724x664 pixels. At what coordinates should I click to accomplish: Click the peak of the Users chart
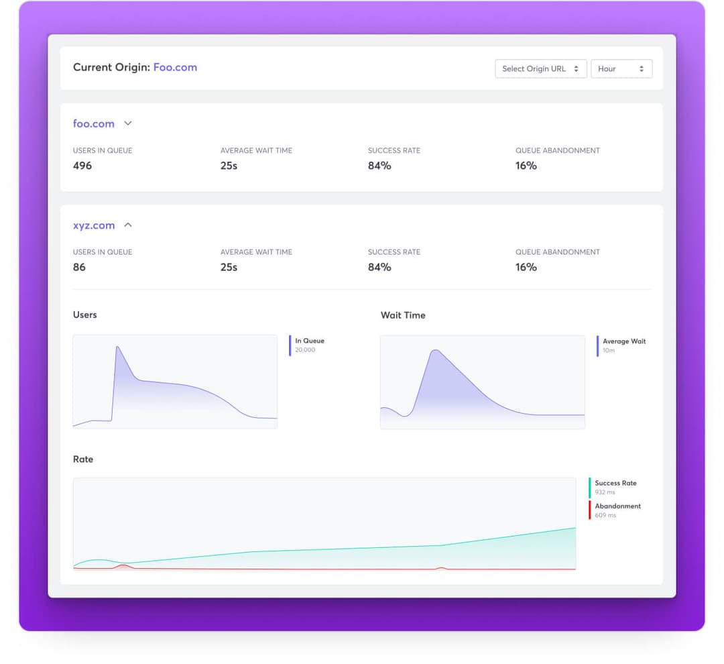pos(117,347)
